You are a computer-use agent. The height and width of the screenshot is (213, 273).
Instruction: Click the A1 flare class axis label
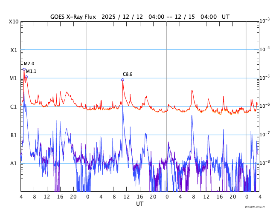click(14, 164)
